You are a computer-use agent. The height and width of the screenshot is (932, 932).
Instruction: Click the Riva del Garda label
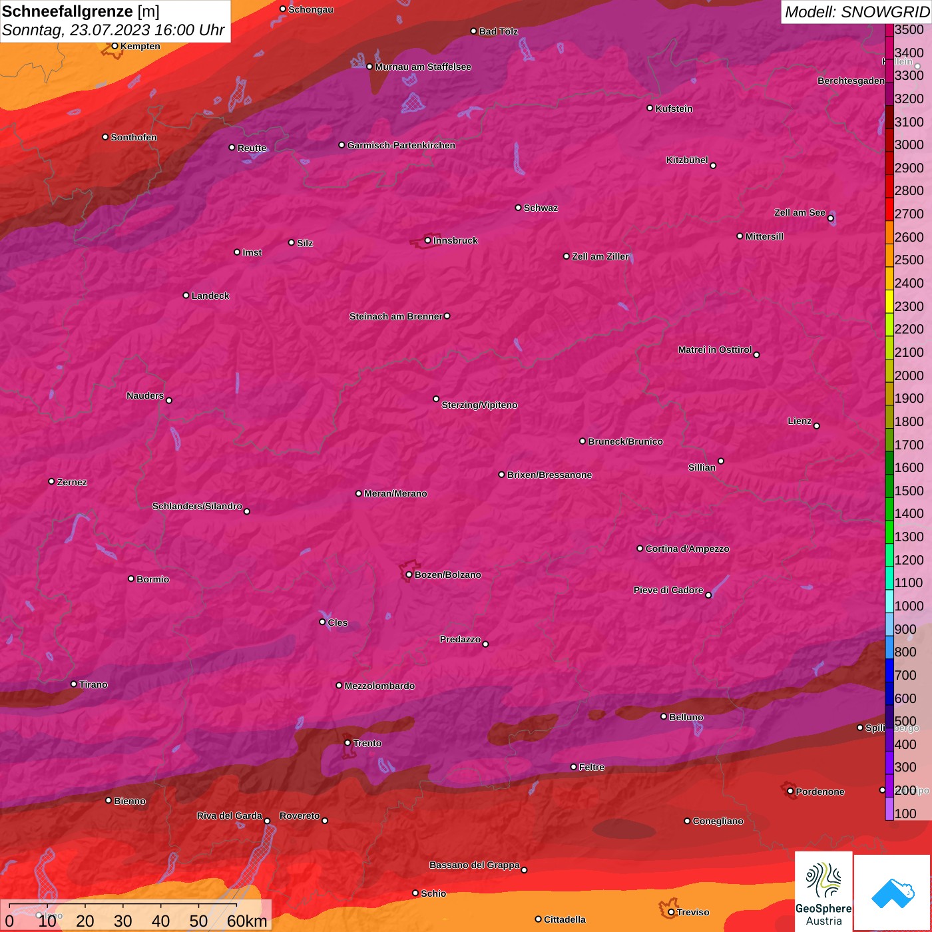(x=229, y=815)
